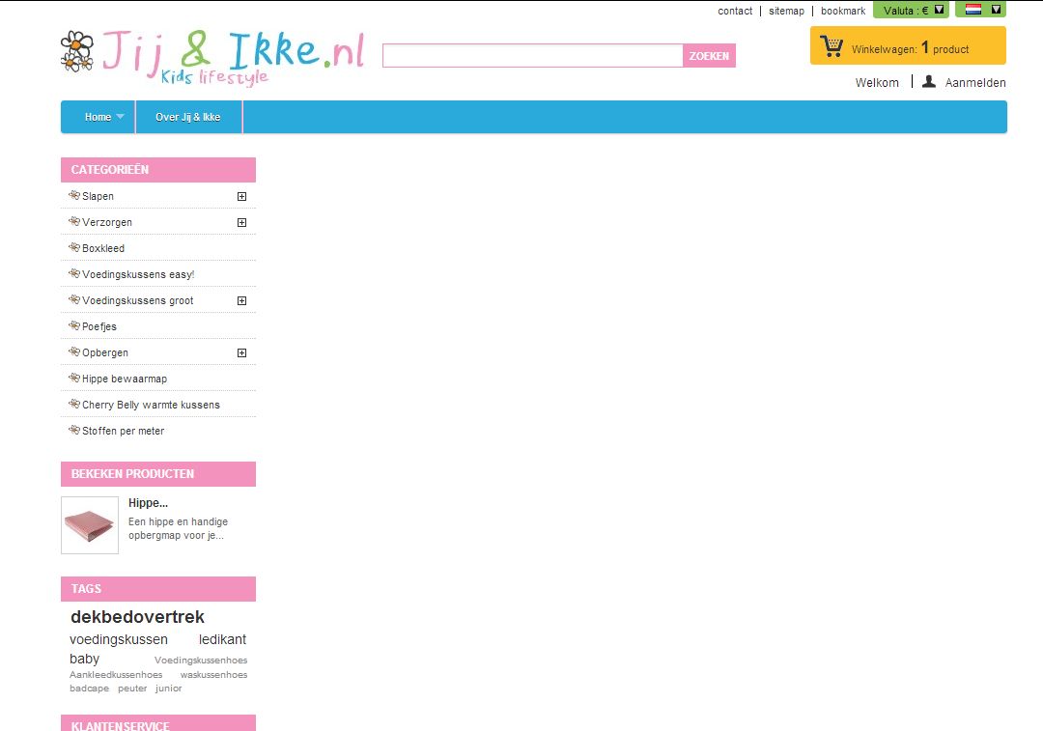Click the bookmark link

(x=843, y=11)
